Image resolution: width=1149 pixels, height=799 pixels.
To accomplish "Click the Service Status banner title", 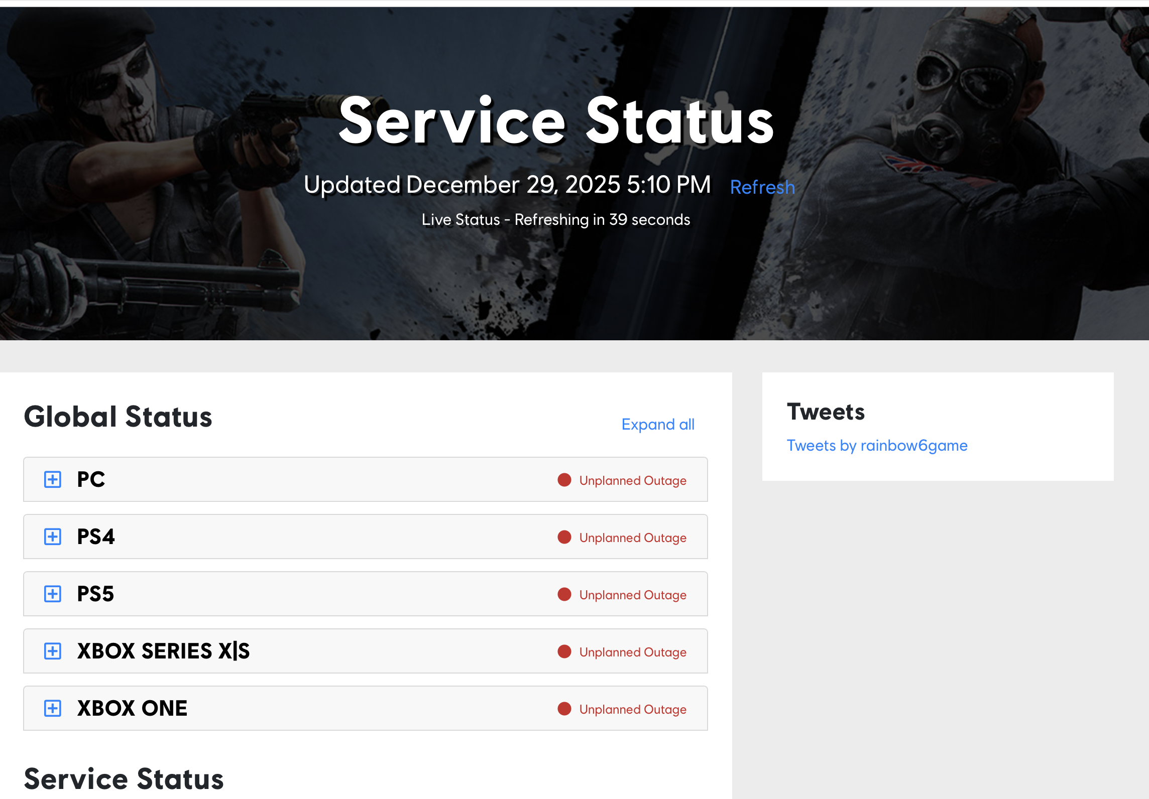I will (x=556, y=121).
